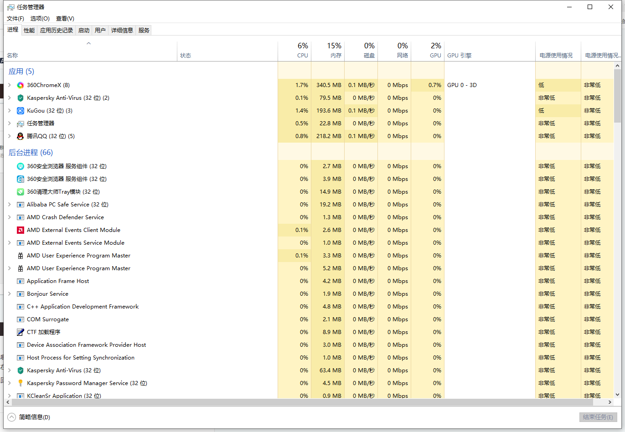The width and height of the screenshot is (625, 432).
Task: Click the vertical scrollbar down arrow
Action: [x=617, y=395]
